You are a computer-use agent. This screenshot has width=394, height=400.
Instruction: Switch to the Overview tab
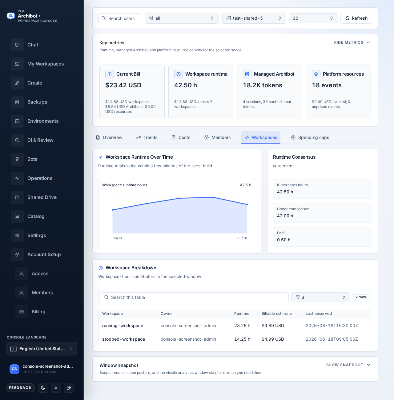coord(109,137)
